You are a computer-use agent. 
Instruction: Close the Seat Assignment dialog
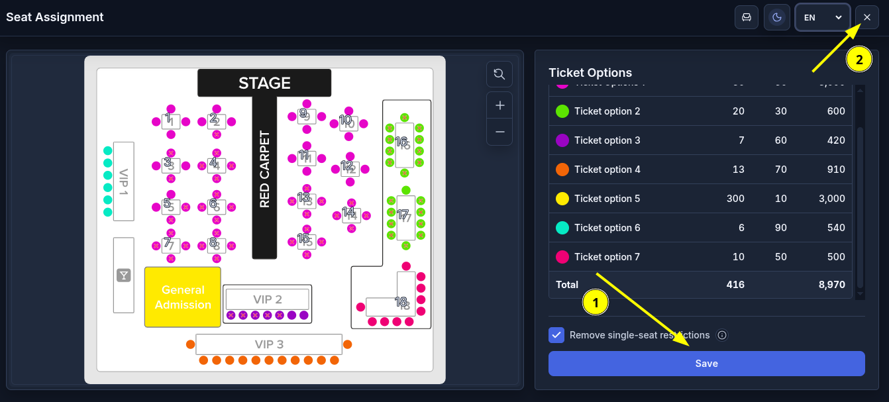[x=867, y=17]
